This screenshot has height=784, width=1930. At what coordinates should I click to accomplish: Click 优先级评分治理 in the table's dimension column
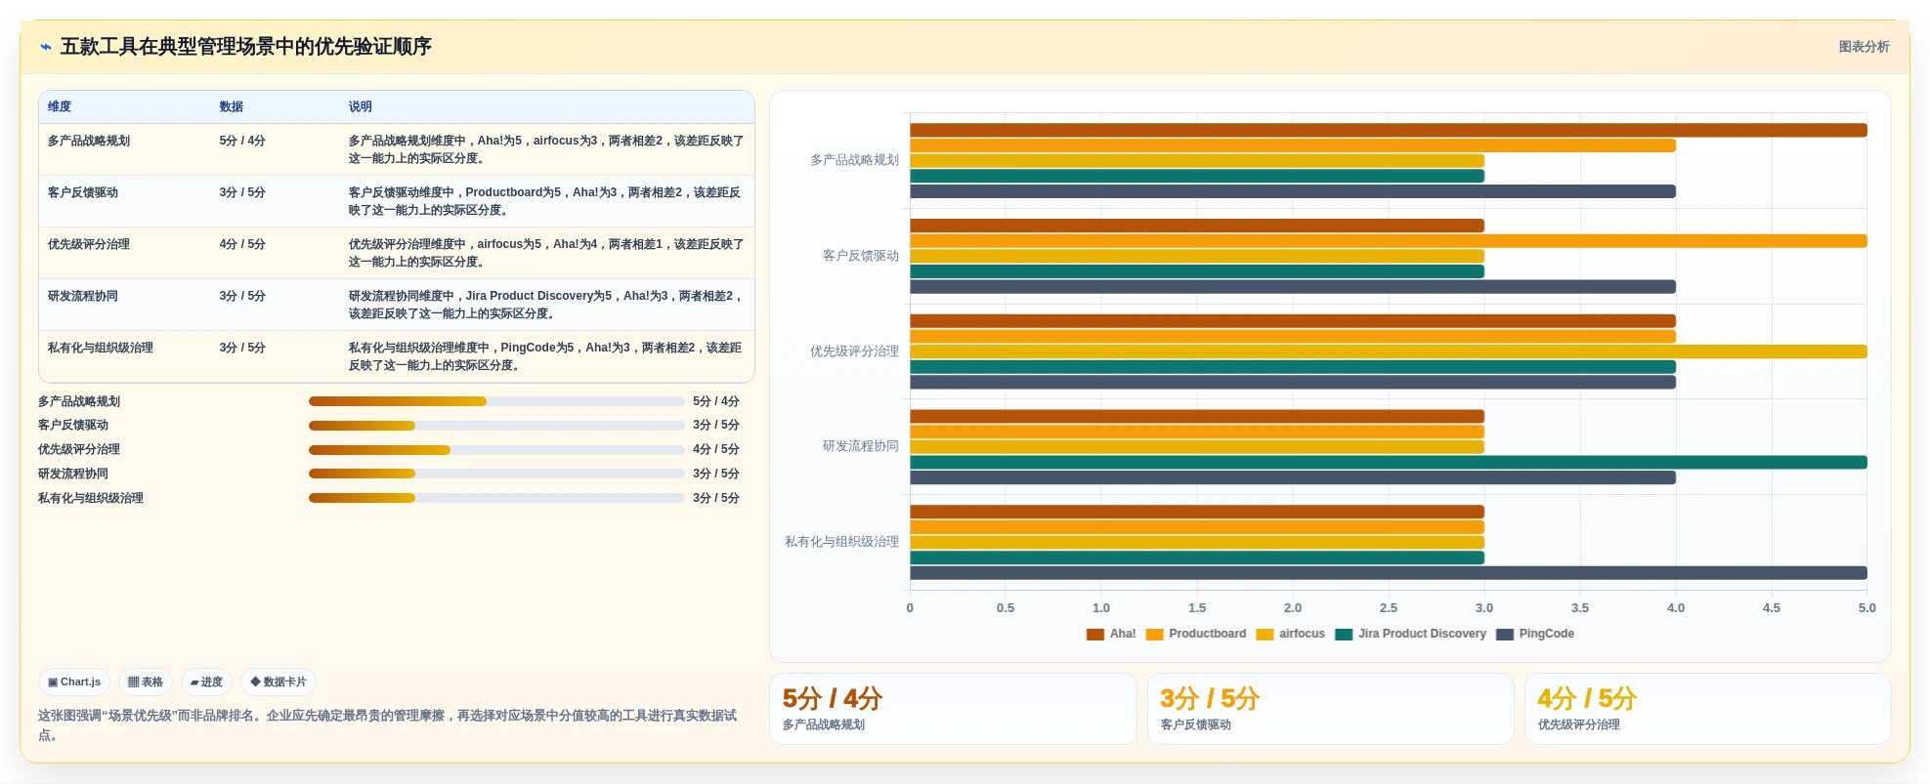[x=89, y=244]
